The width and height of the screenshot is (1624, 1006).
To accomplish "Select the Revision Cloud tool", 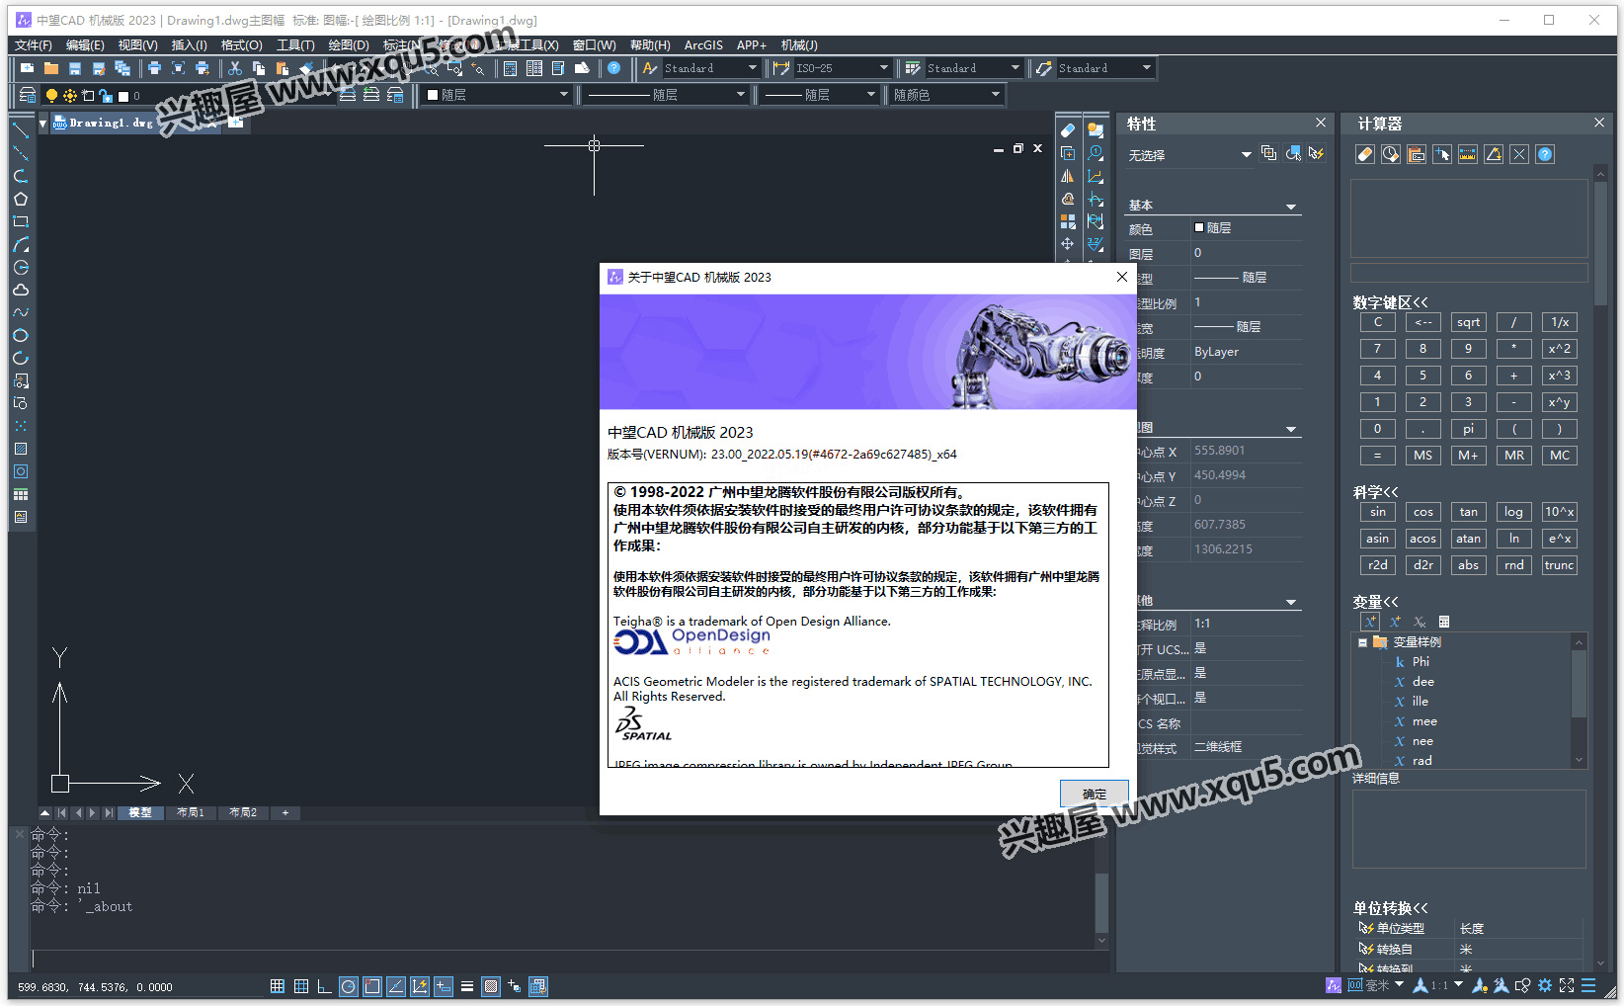I will coord(21,290).
